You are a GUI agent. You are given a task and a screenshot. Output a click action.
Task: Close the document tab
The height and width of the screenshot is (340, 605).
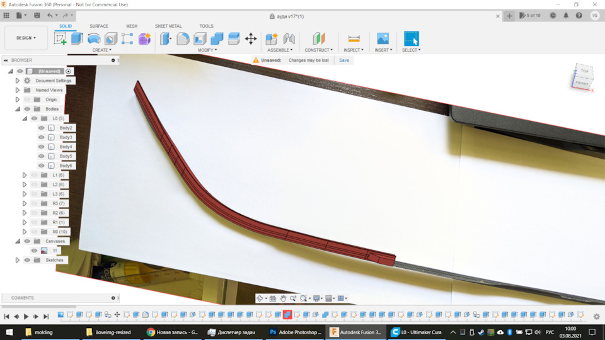pyautogui.click(x=498, y=16)
